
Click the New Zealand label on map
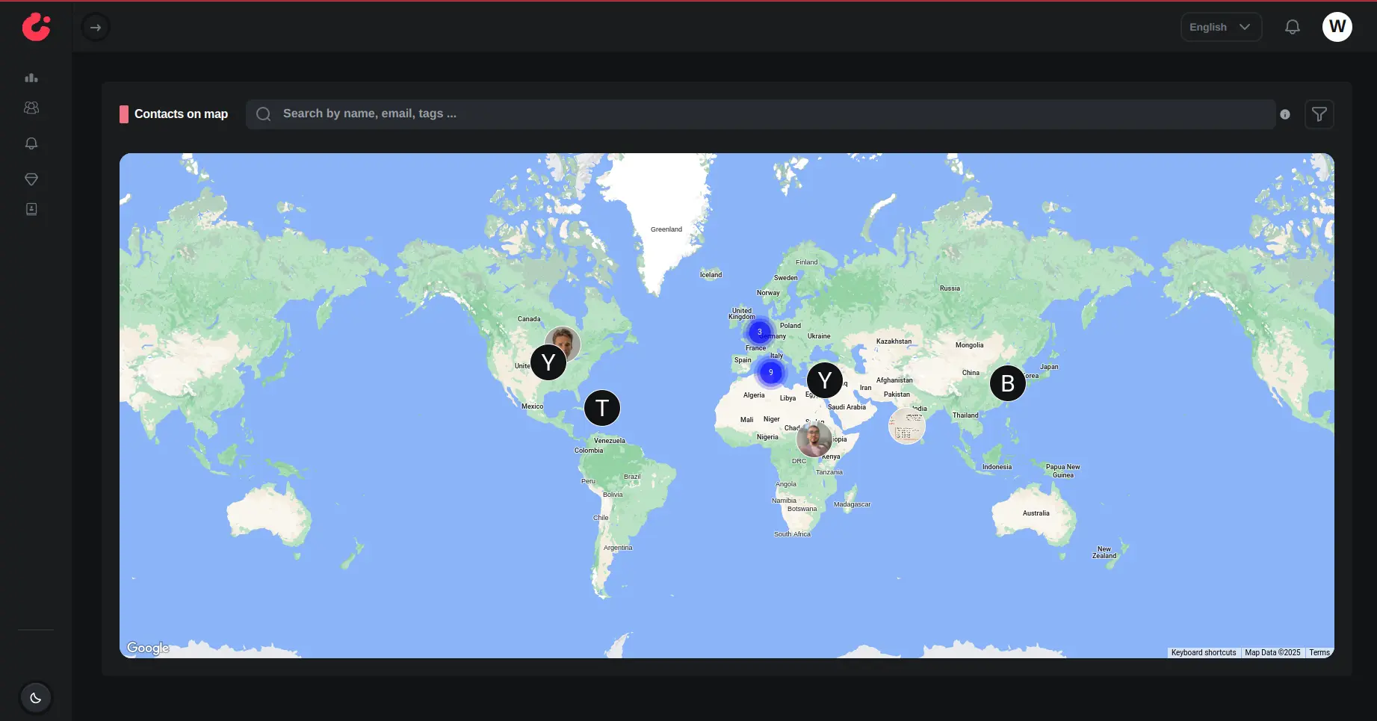pyautogui.click(x=1104, y=552)
